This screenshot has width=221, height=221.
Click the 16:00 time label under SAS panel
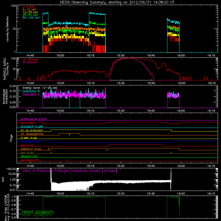(181, 194)
